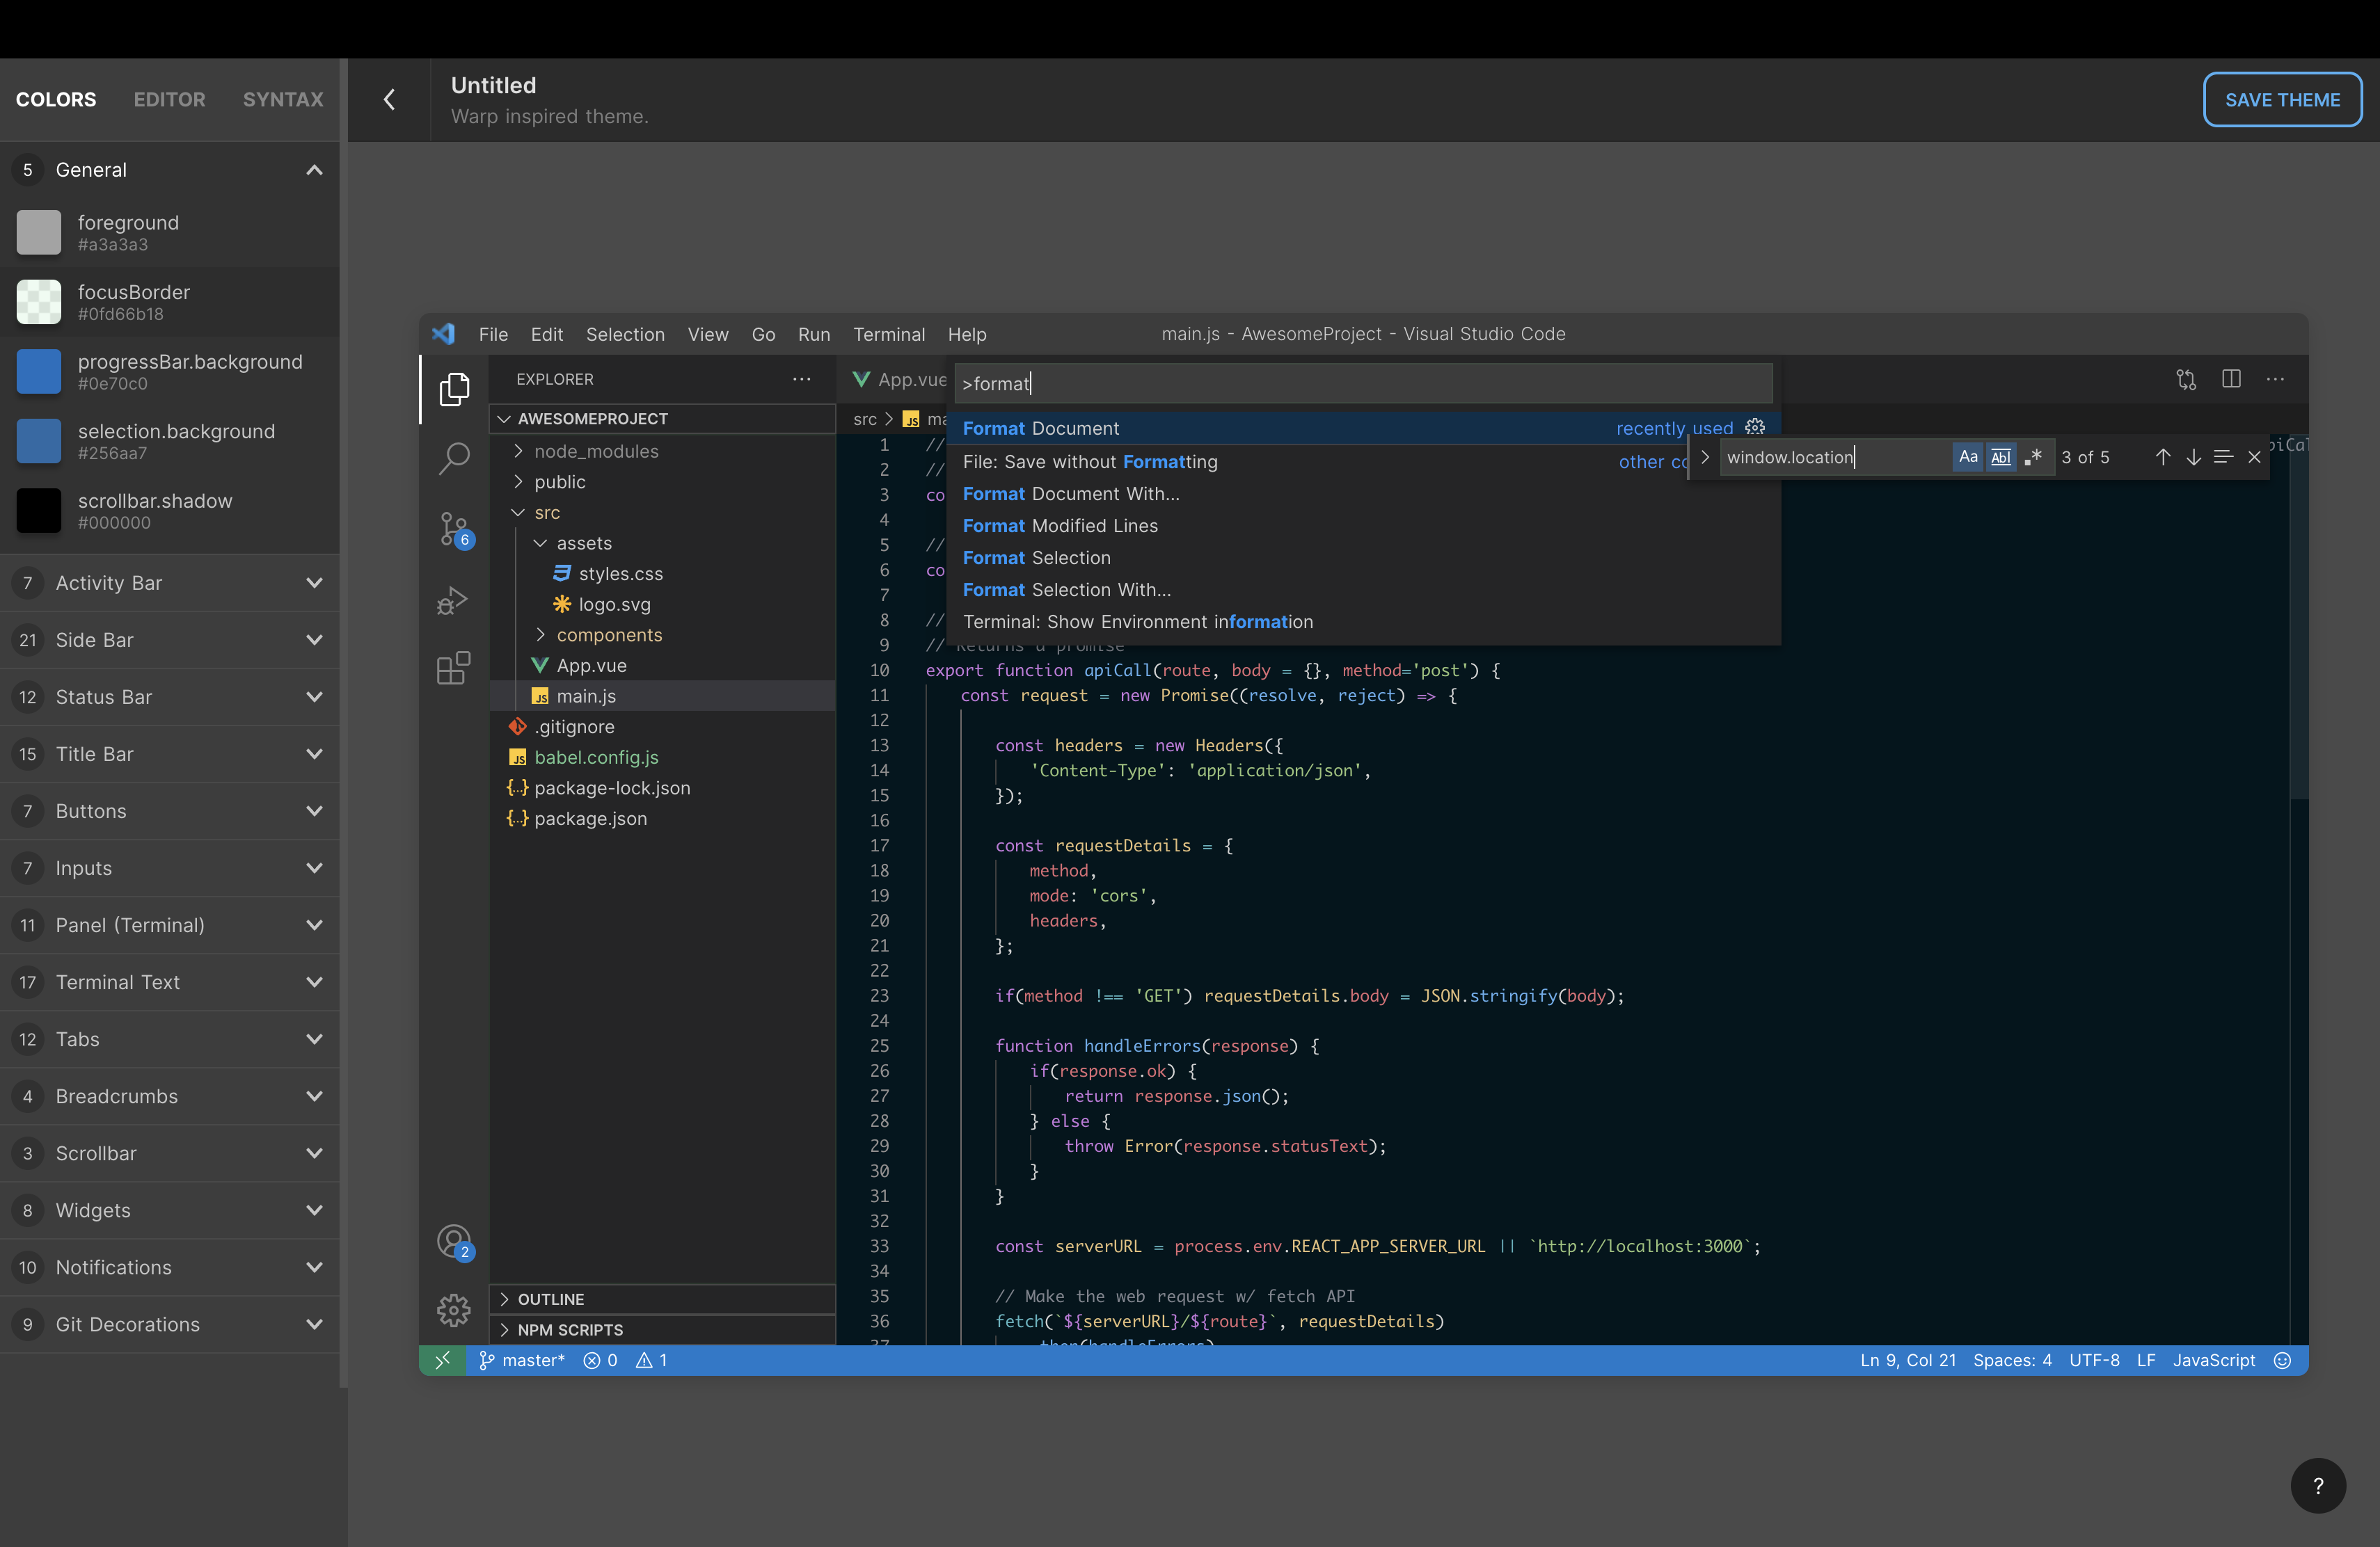The width and height of the screenshot is (2380, 1547).
Task: Click the split editor icon
Action: tap(2231, 379)
